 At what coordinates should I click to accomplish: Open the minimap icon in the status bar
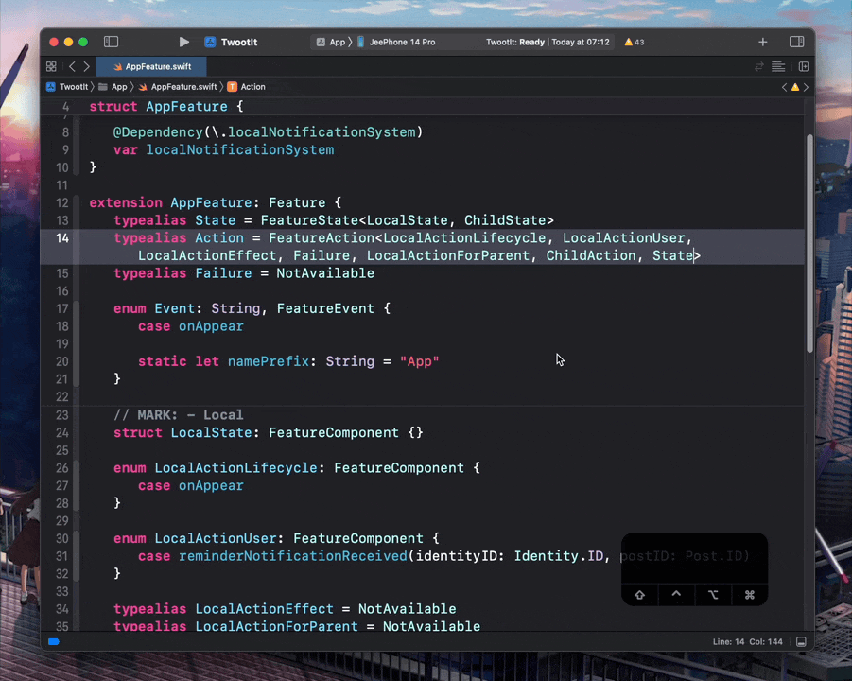[801, 641]
